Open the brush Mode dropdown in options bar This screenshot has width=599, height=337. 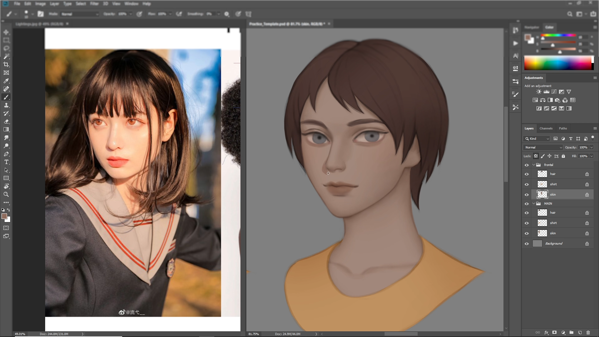[x=80, y=14]
